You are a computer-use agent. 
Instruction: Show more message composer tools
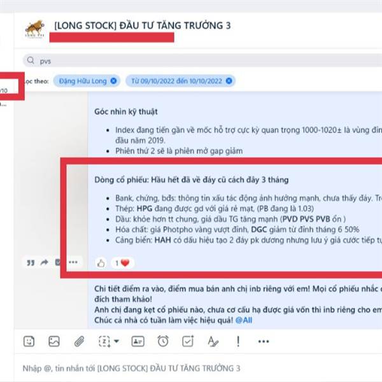click(x=264, y=341)
